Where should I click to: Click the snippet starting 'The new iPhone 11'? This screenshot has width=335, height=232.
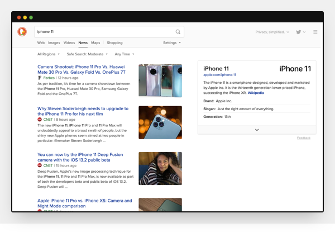point(82,133)
